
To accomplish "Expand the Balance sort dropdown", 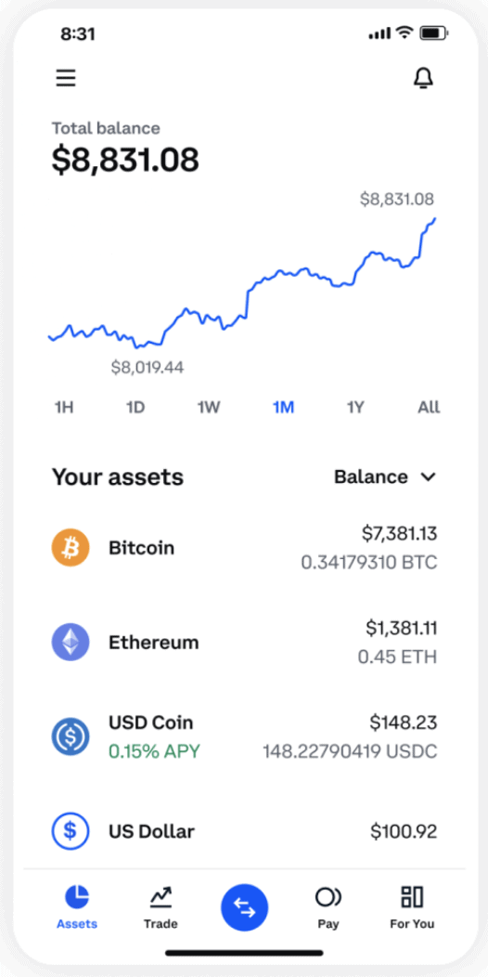I will pos(385,477).
